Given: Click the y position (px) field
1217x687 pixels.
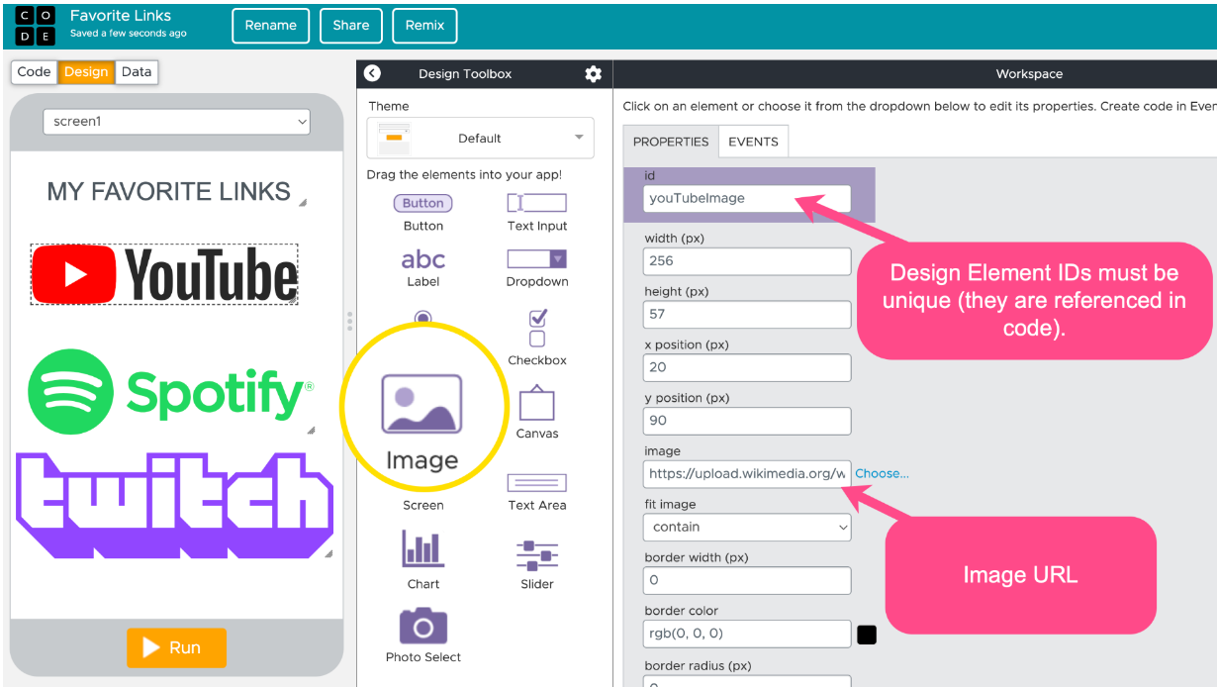Looking at the screenshot, I should [x=747, y=421].
